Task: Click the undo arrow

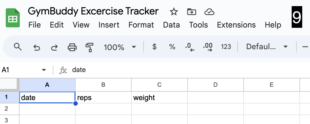Action: [x=37, y=47]
